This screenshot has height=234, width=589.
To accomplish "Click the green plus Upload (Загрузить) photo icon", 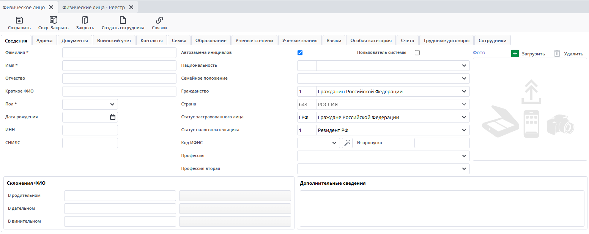I will [515, 53].
